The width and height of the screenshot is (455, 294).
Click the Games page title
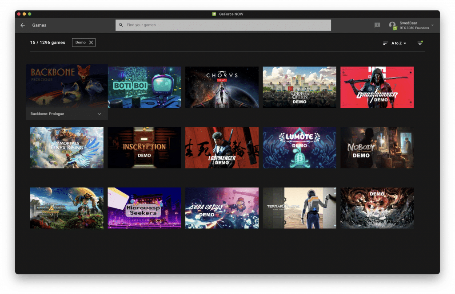coord(39,25)
